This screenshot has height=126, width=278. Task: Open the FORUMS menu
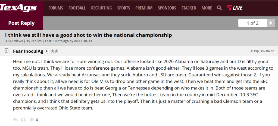click(56, 8)
